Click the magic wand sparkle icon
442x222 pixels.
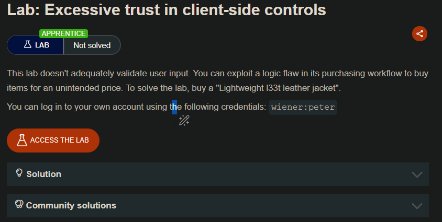tap(183, 121)
